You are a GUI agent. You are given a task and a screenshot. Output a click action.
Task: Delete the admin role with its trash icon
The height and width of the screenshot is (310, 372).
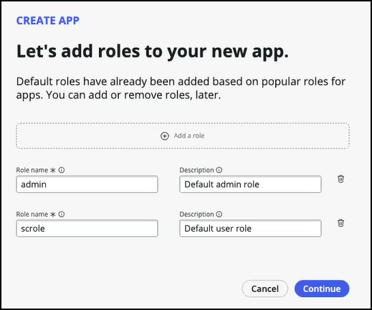click(340, 179)
